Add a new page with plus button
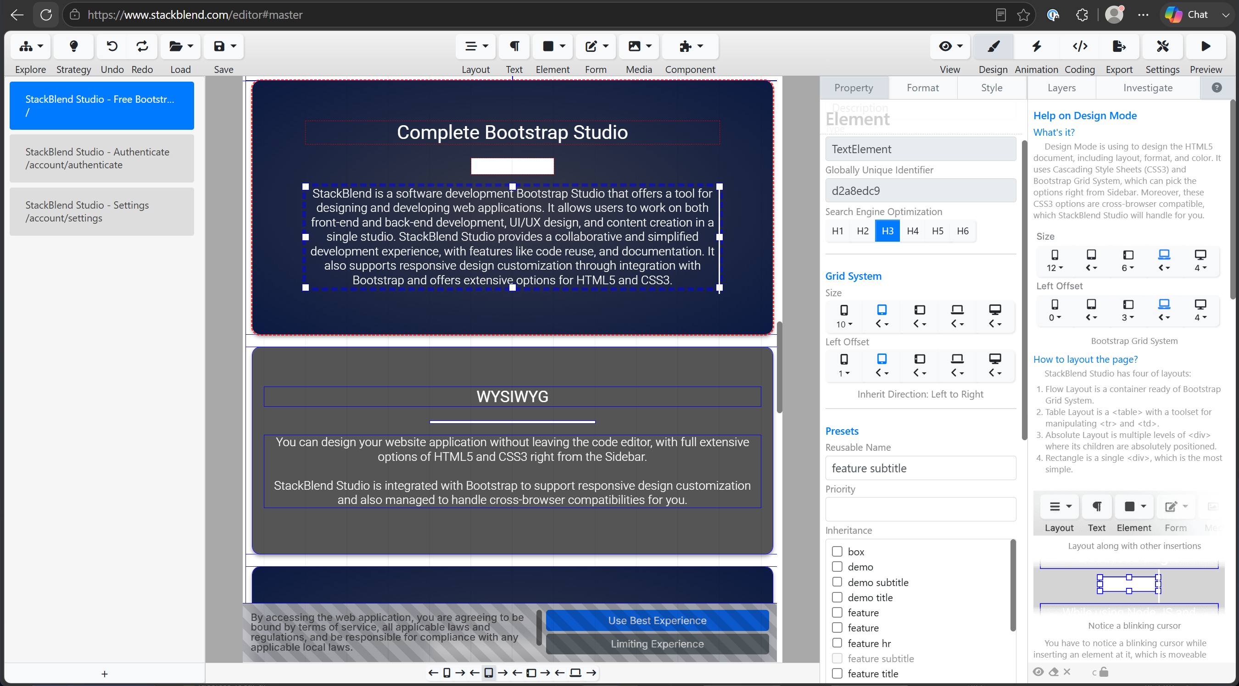The image size is (1239, 686). (104, 674)
